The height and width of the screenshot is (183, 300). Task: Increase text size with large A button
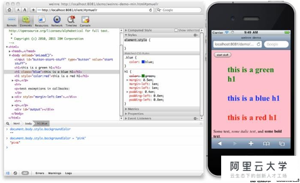click(25, 10)
